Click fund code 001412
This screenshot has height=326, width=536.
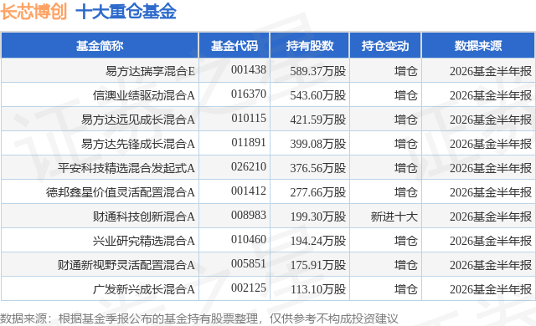tap(249, 191)
